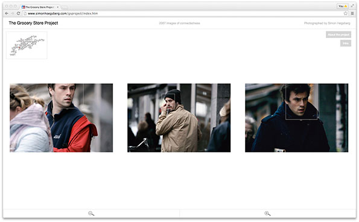359x222 pixels.
Task: Click the zoom out magnifier icon
Action: (x=91, y=214)
